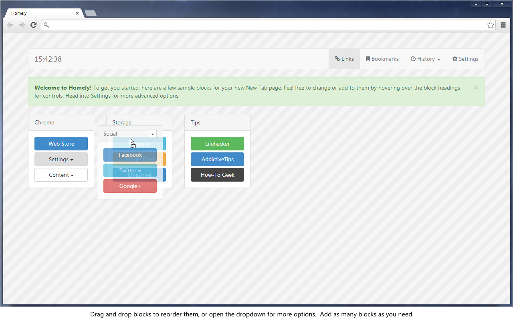This screenshot has height=320, width=513.
Task: Click the search magnifier in address bar
Action: (x=46, y=25)
